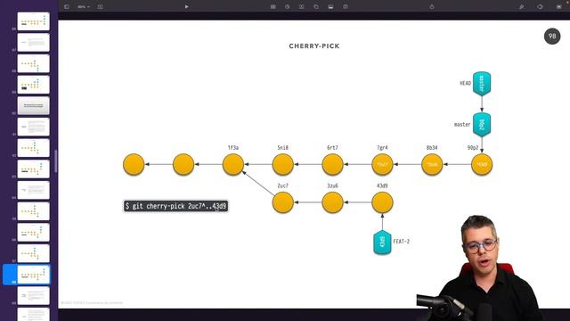The image size is (570, 321).
Task: Click the 7gr4 commit label
Action: point(382,148)
